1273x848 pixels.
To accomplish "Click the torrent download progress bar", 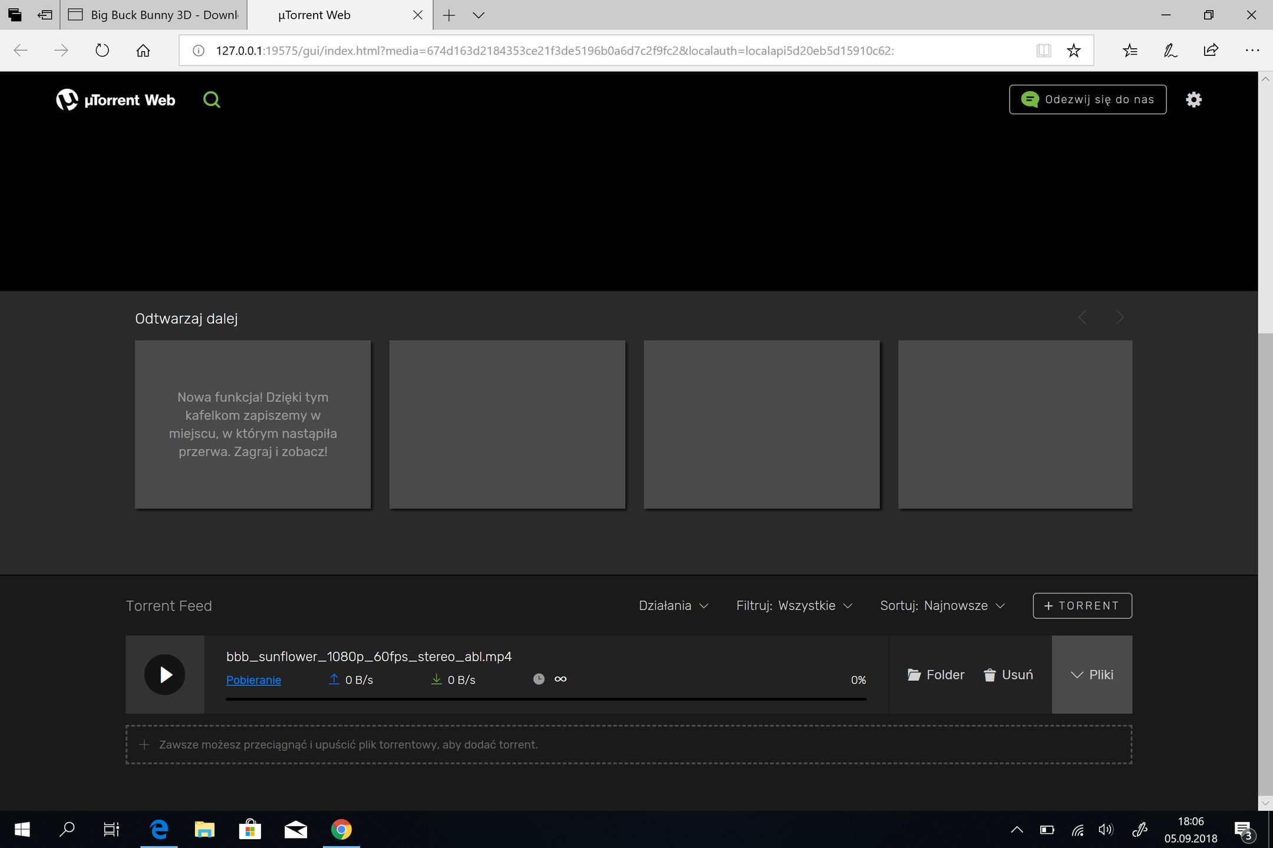I will click(546, 699).
